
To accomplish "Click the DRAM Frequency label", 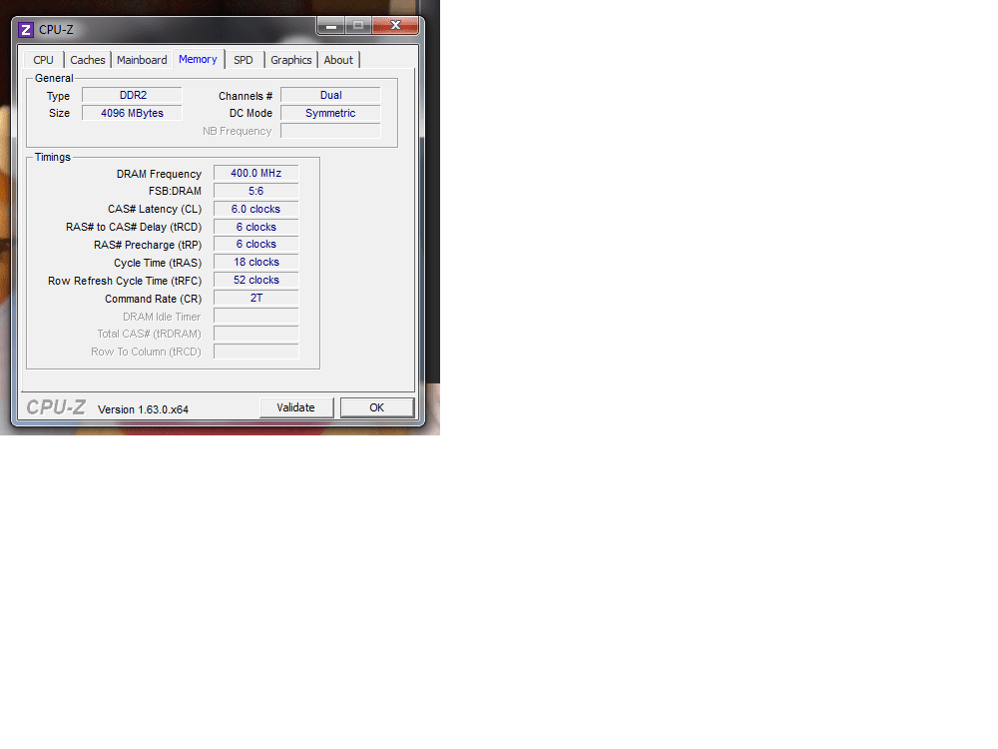I will (x=159, y=174).
